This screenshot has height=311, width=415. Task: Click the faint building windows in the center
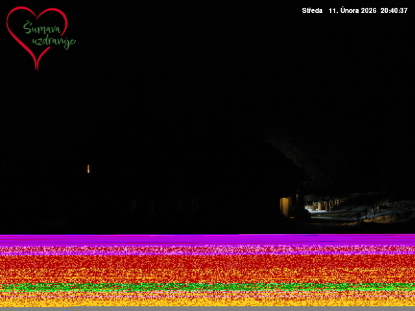162,206
